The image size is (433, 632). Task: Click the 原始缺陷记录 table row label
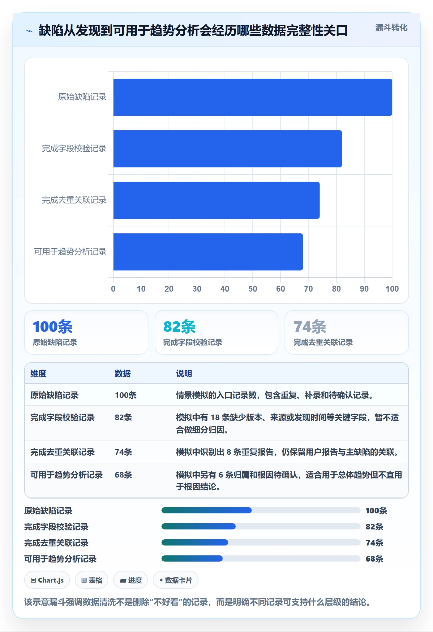pos(54,395)
